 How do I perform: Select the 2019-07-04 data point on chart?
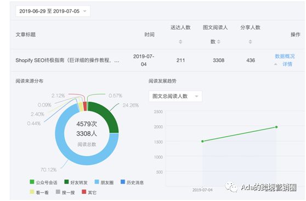click(x=202, y=141)
